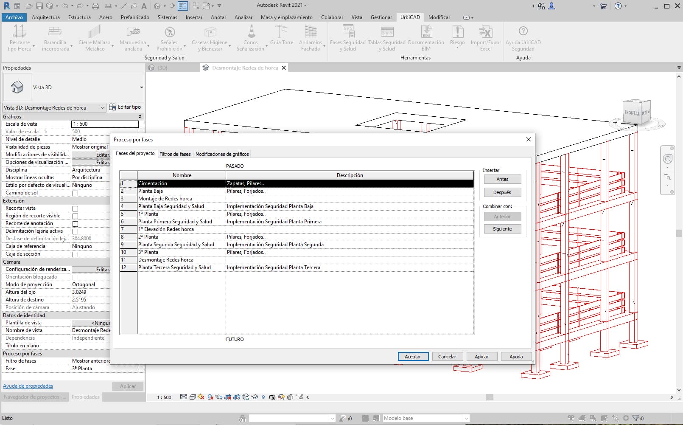Click the ViewCube FRONTAL face
Image resolution: width=683 pixels, height=425 pixels.
pyautogui.click(x=632, y=113)
